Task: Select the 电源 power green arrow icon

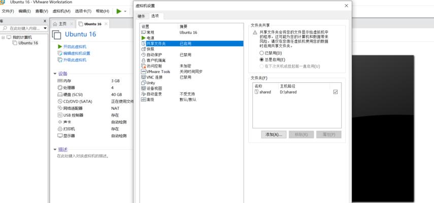Action: (143, 38)
